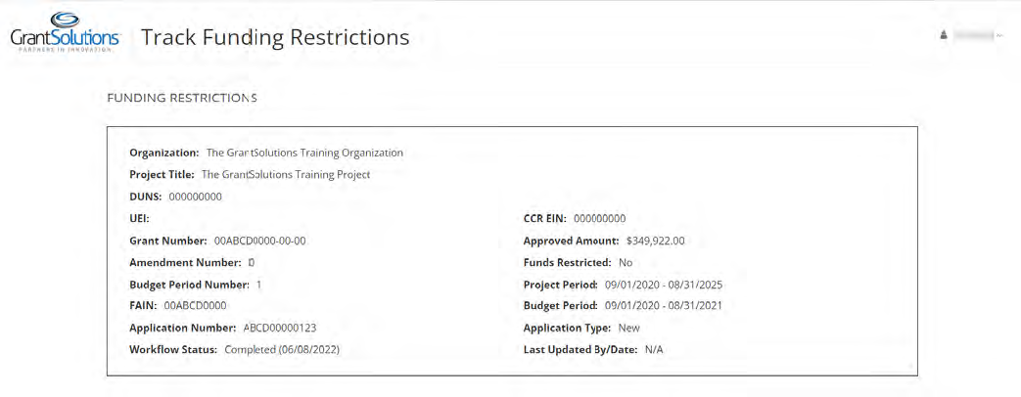Click the Application Type 'New' value
The image size is (1021, 397).
pyautogui.click(x=628, y=328)
